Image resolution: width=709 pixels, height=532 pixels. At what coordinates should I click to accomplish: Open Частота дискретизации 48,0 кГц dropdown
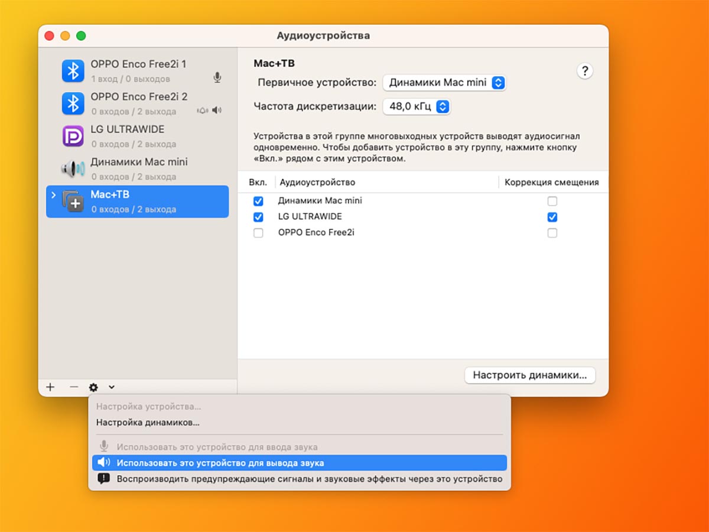point(417,107)
